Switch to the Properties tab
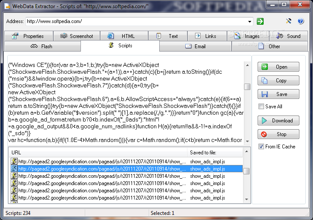This screenshot has height=220, width=313. [29, 36]
